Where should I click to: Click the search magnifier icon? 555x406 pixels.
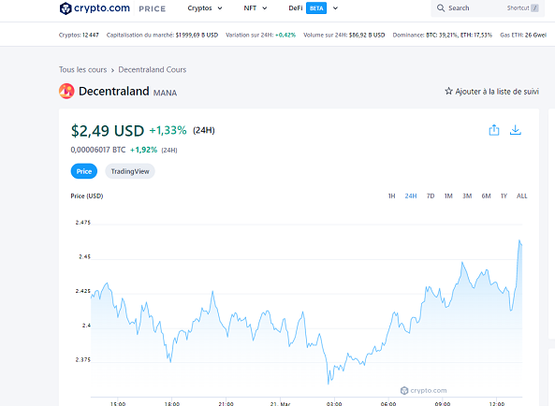point(441,8)
